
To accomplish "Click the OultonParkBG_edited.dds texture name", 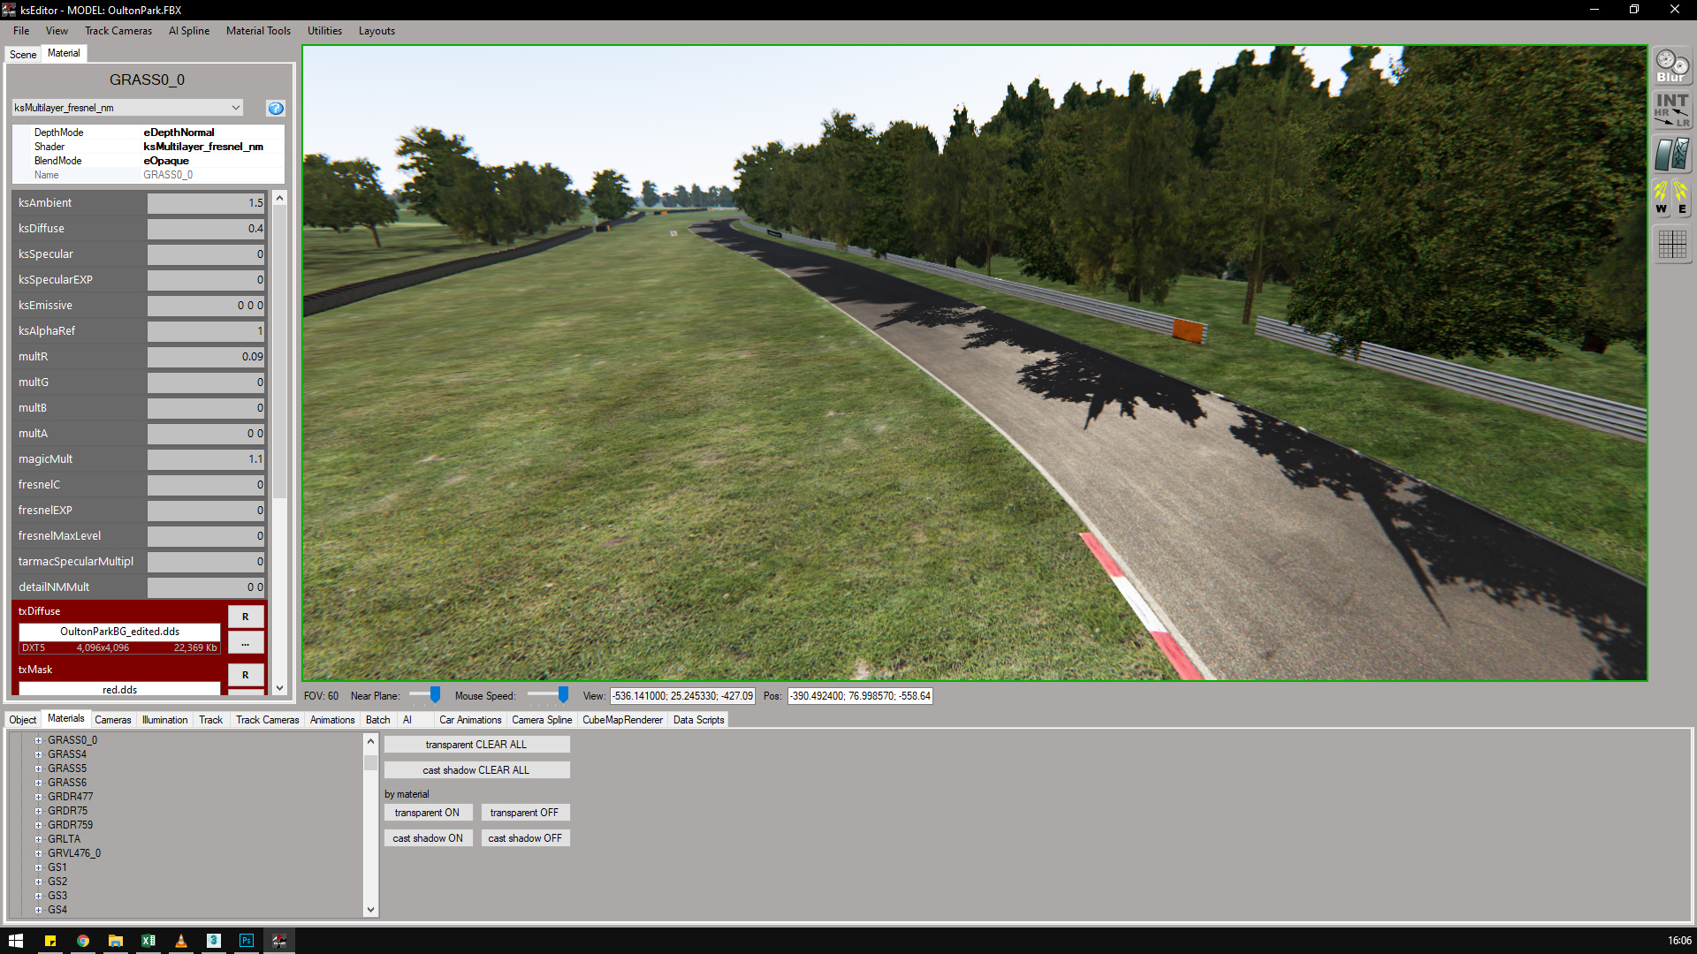I will [120, 632].
